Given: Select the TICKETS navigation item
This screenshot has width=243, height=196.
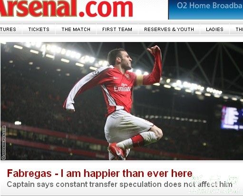Looking at the screenshot, I should pos(39,30).
